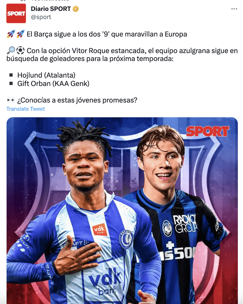
Task: Click the tweet headline about two '9's
Action: (107, 34)
